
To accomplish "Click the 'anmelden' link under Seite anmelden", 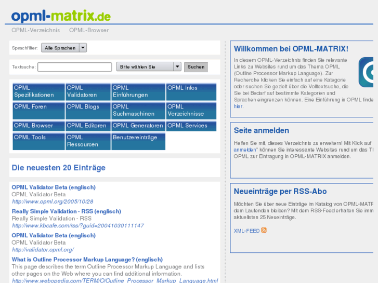I will click(245, 150).
